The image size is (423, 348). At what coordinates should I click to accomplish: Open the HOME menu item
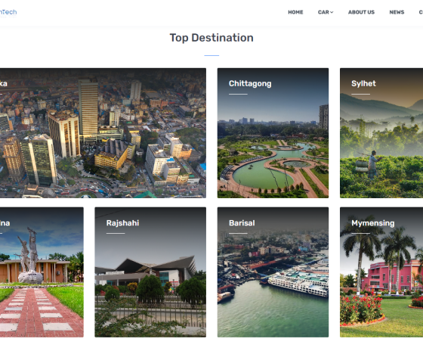(x=295, y=12)
